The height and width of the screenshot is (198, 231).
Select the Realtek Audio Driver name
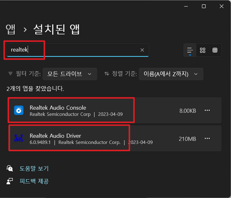coord(55,136)
